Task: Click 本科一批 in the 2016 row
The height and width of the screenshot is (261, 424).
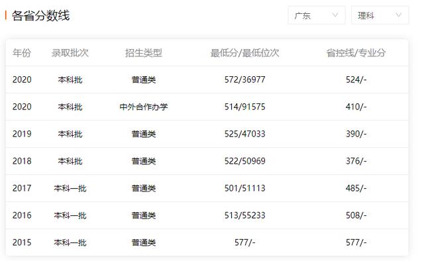Action: [x=70, y=215]
